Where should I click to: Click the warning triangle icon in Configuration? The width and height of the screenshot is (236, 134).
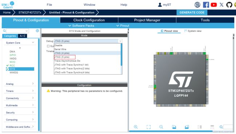tap(48, 91)
